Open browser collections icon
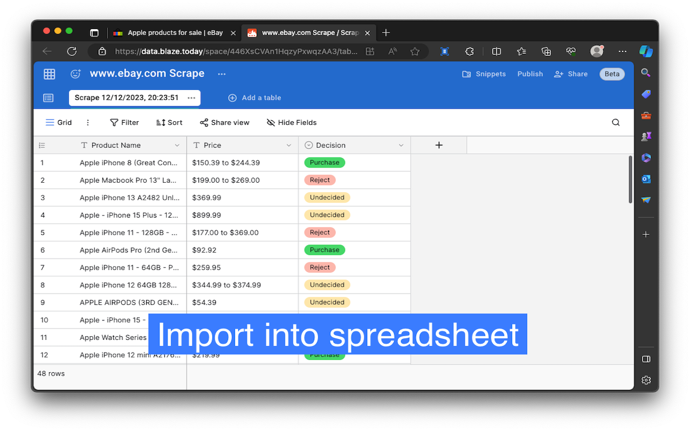 546,51
